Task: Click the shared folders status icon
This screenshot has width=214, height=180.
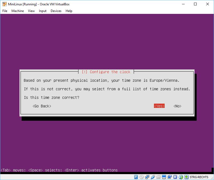Action: [x=158, y=177]
